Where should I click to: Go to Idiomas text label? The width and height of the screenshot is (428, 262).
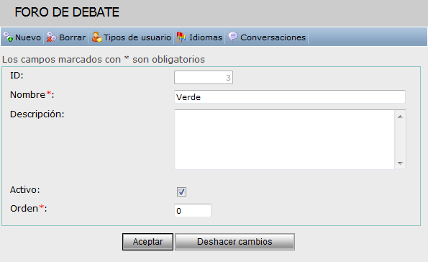206,37
